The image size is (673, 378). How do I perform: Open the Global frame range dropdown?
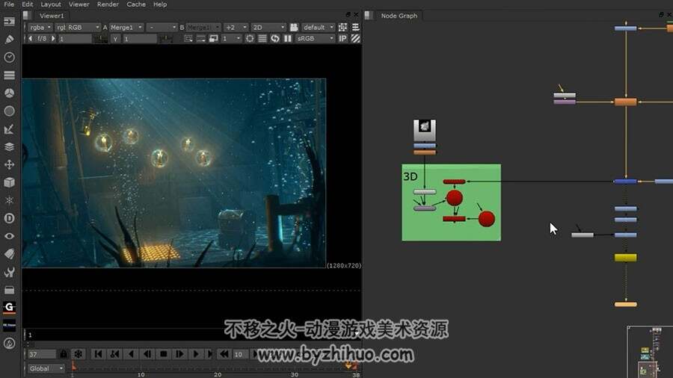[46, 368]
